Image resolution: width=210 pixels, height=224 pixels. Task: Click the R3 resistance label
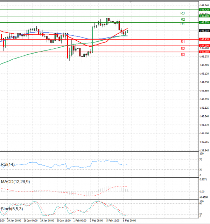182,13
